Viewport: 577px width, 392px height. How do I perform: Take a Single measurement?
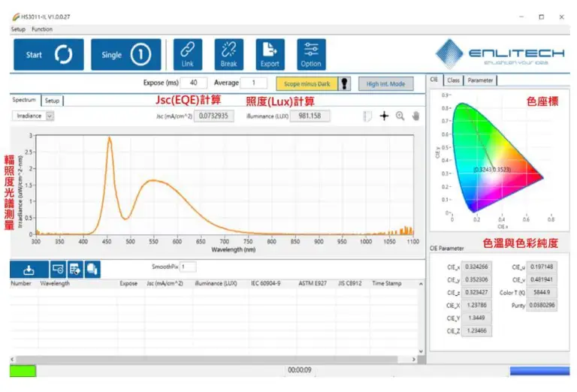[x=126, y=54]
